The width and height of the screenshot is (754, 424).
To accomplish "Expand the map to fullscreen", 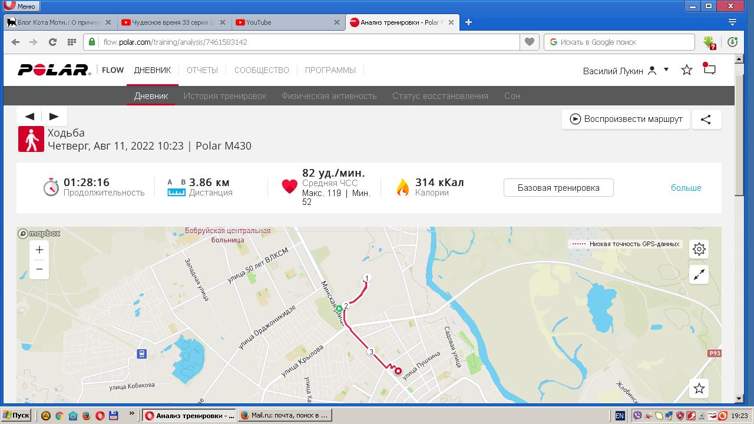I will click(699, 274).
